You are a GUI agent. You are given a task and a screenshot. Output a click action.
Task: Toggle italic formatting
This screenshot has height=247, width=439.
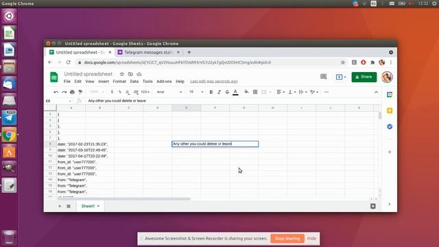(219, 92)
